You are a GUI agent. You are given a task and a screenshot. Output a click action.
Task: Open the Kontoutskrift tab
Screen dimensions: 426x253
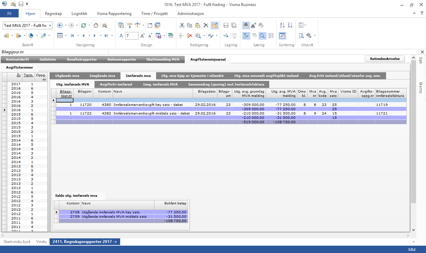17,60
